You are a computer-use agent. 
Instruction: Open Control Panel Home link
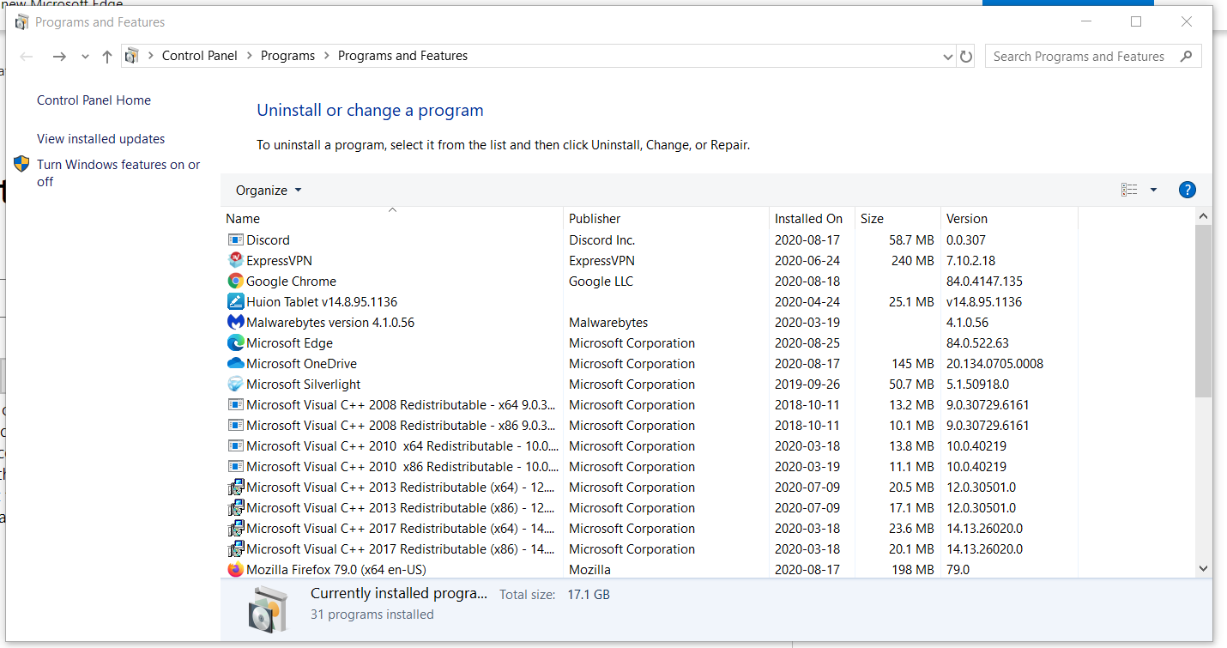(x=94, y=100)
